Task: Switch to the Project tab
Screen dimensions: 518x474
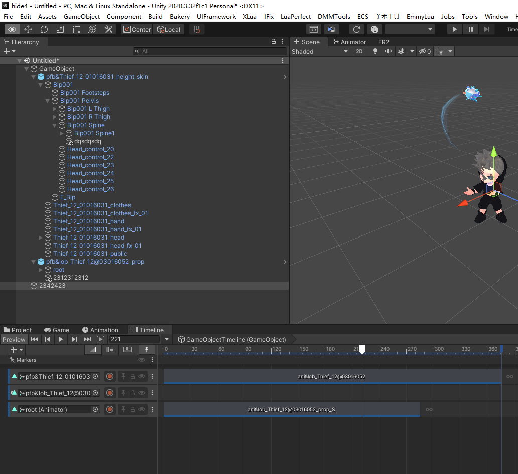Action: click(x=18, y=330)
